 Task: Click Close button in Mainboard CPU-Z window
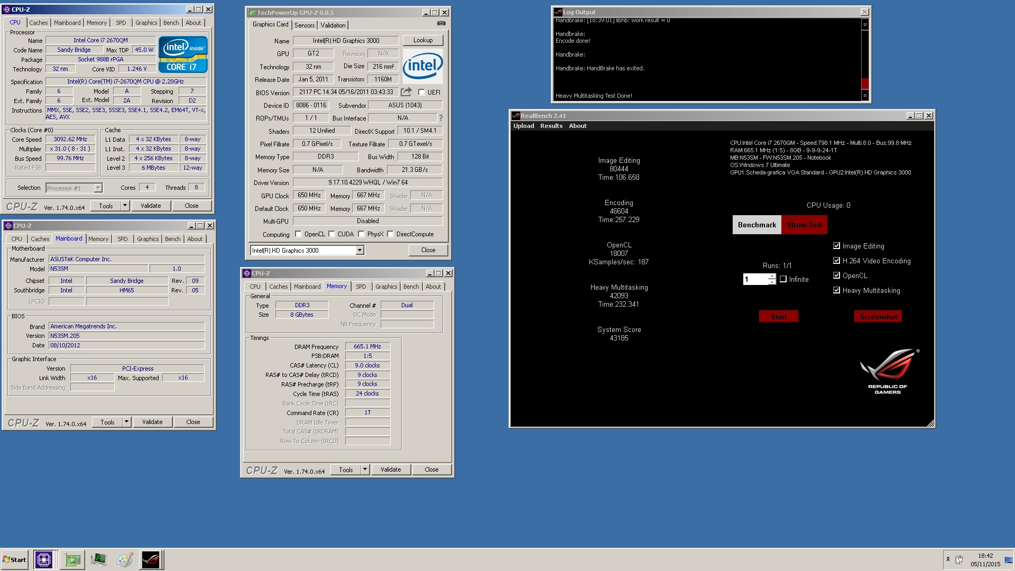pos(193,422)
